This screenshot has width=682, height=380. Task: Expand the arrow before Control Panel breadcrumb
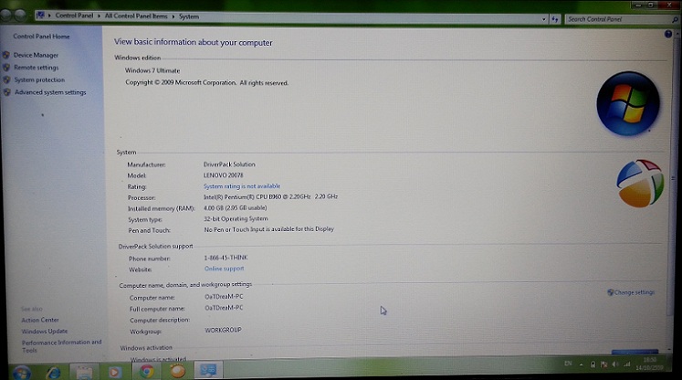(x=49, y=16)
